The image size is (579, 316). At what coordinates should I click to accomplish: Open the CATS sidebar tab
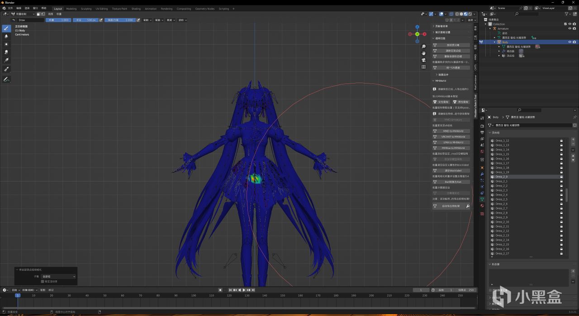tap(475, 67)
